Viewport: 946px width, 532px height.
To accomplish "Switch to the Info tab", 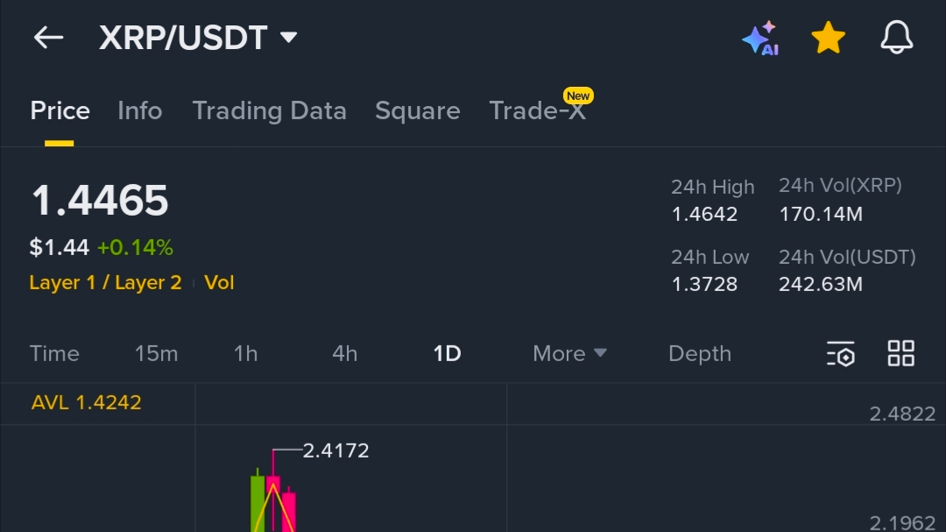I will [140, 110].
